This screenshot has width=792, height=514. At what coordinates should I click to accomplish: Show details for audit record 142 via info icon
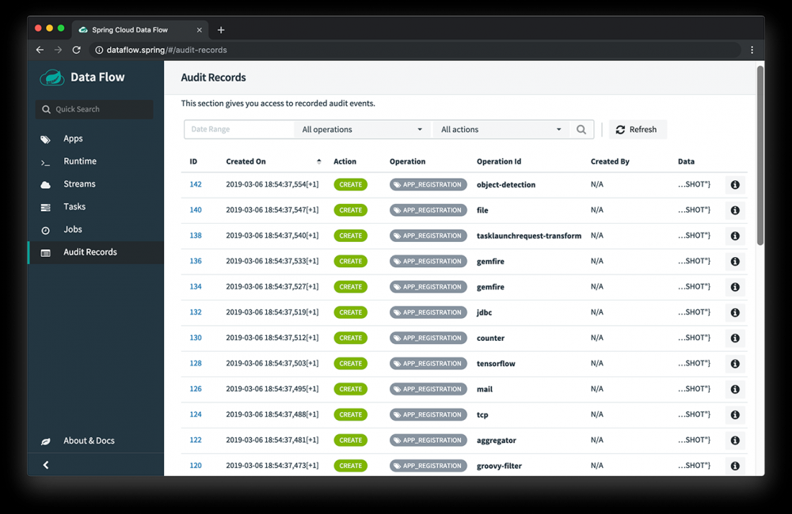734,184
